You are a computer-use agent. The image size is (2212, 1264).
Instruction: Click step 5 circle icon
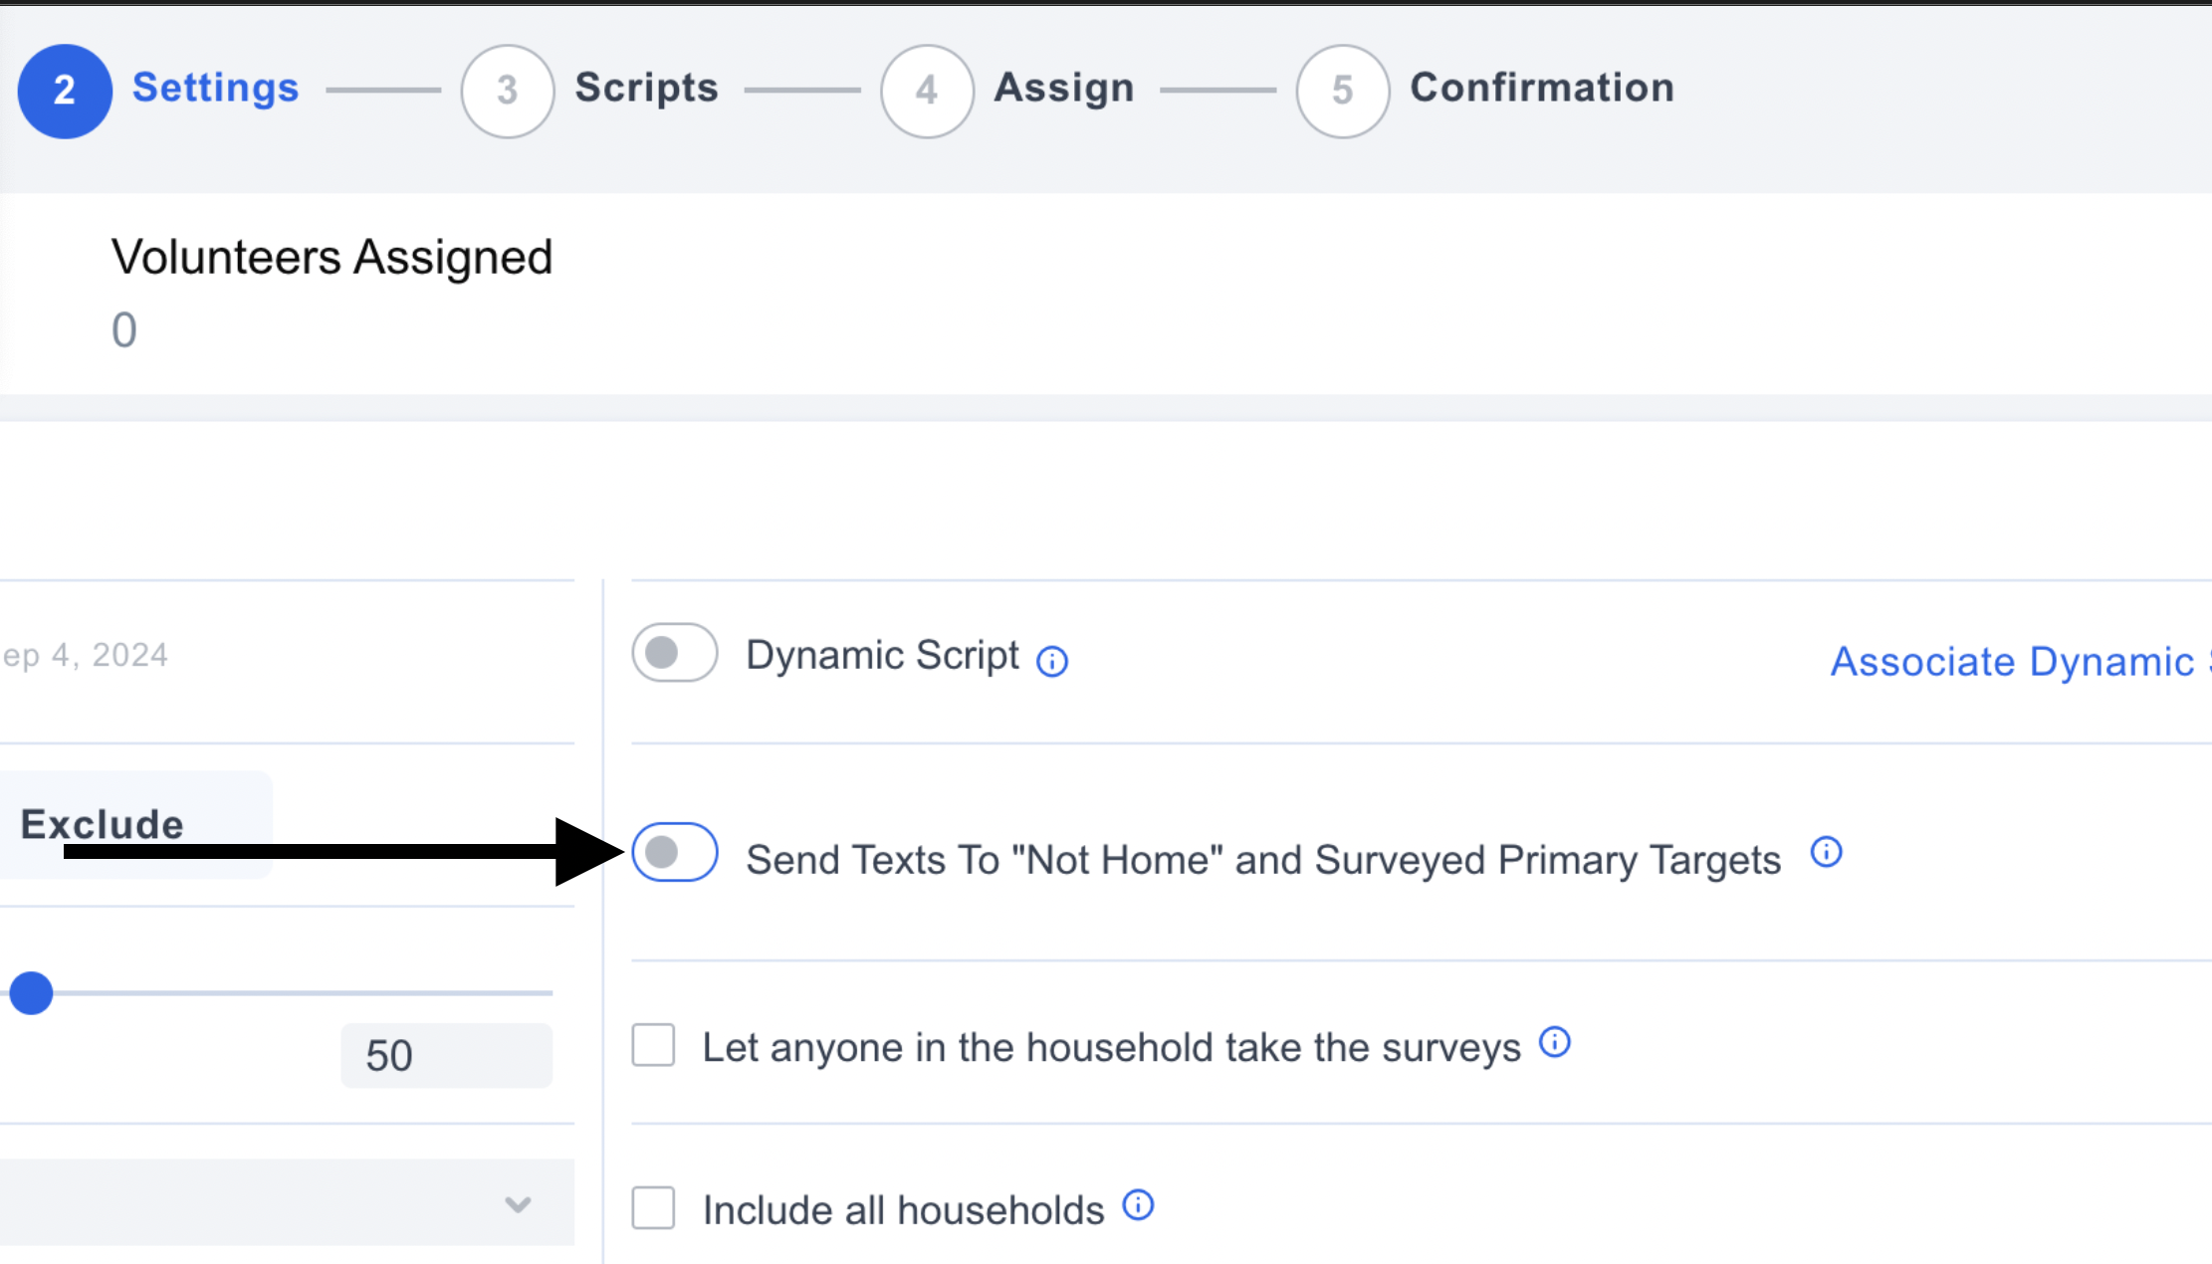(1342, 91)
